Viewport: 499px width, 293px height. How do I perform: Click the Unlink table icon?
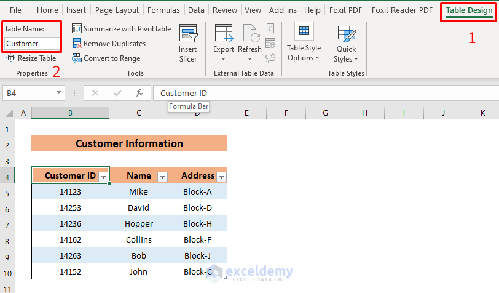coord(270,58)
